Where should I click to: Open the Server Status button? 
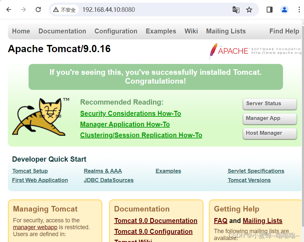pyautogui.click(x=270, y=104)
